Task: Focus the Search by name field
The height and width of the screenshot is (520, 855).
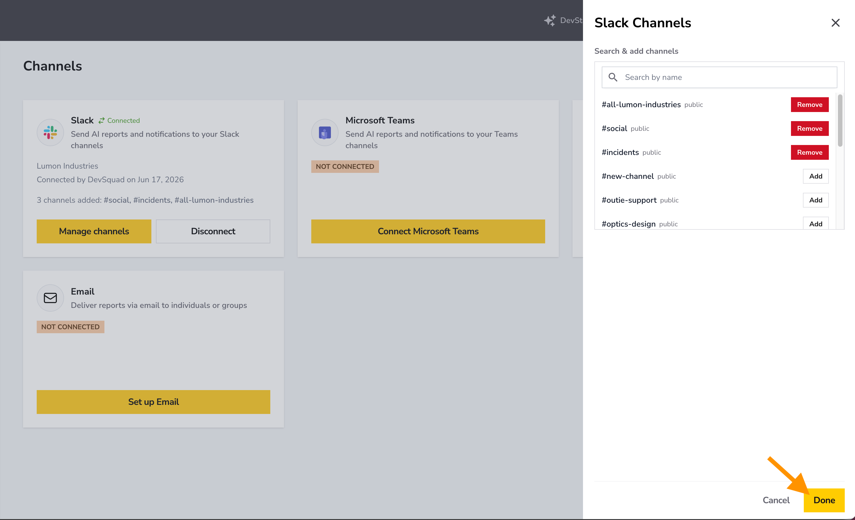Action: pyautogui.click(x=719, y=77)
